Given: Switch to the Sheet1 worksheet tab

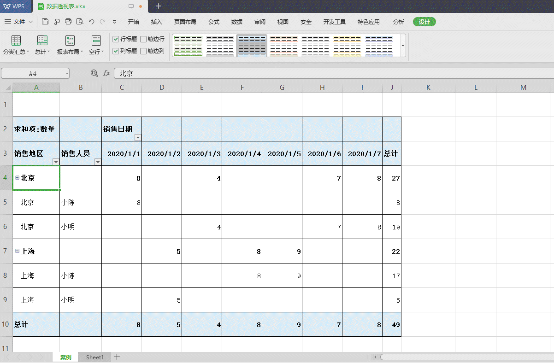Looking at the screenshot, I should [x=94, y=357].
